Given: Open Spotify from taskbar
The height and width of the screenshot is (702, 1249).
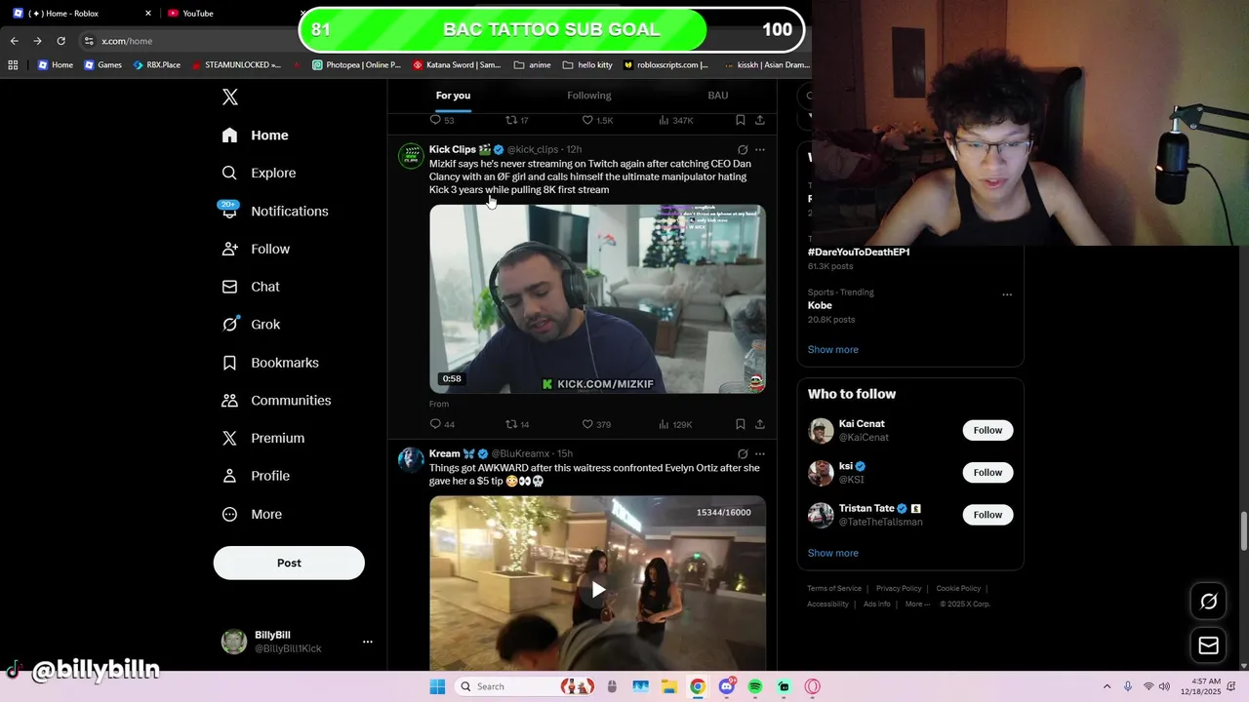Looking at the screenshot, I should click(755, 686).
